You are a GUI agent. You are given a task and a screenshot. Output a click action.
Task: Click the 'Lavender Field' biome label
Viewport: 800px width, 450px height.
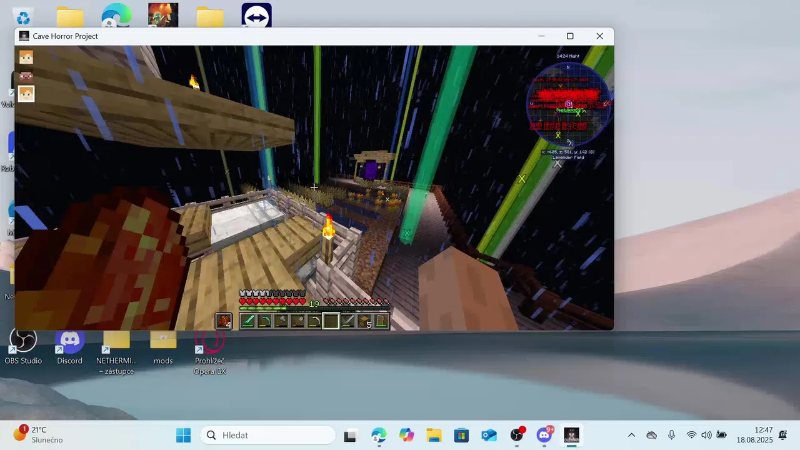coord(568,157)
